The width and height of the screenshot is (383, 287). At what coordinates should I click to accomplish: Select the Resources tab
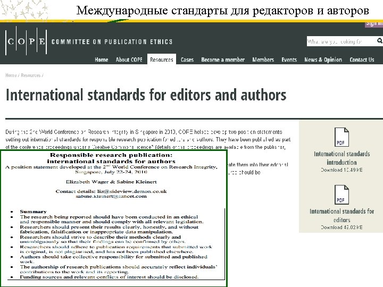pyautogui.click(x=162, y=60)
